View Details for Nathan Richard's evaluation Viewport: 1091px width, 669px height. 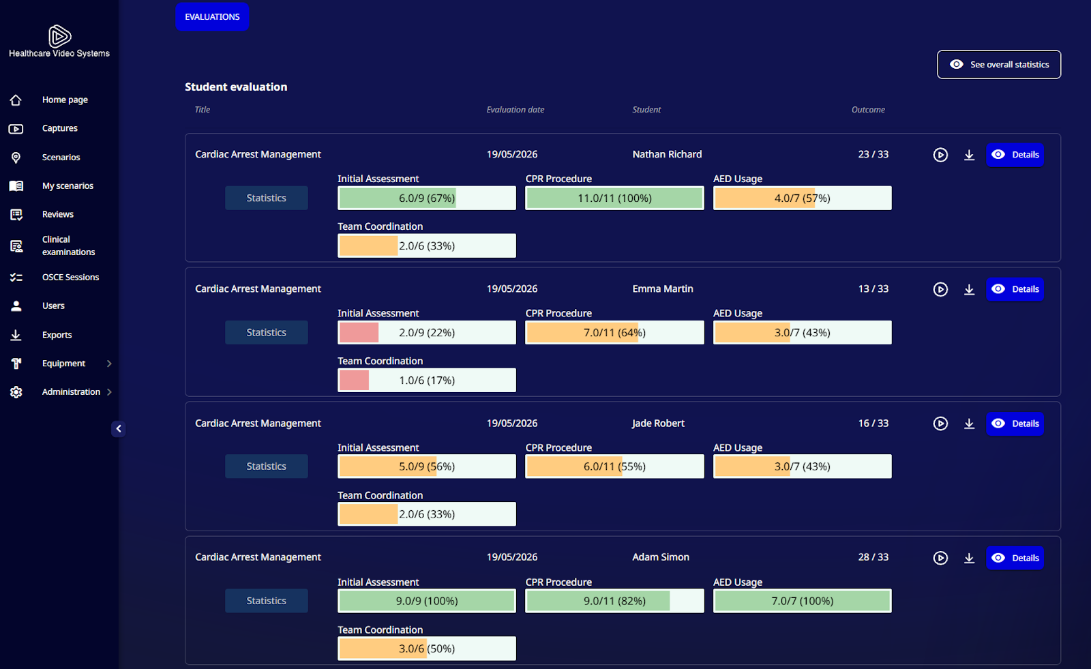pos(1015,155)
